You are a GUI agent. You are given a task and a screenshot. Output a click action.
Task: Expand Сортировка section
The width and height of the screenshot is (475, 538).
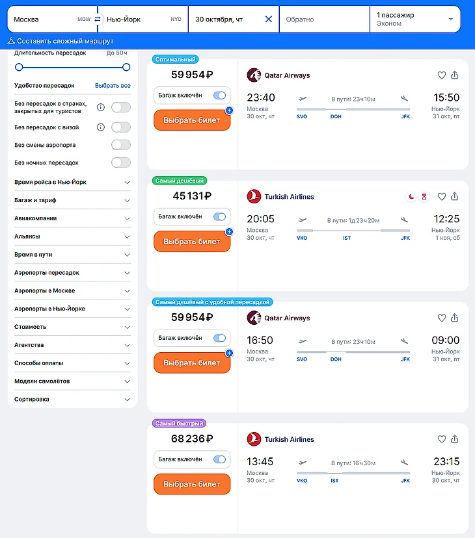point(72,400)
